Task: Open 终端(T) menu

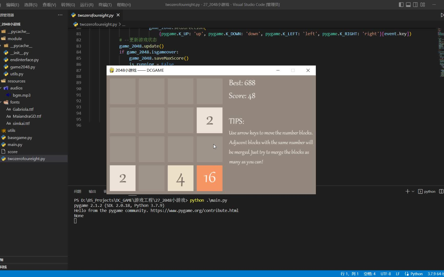Action: click(105, 5)
